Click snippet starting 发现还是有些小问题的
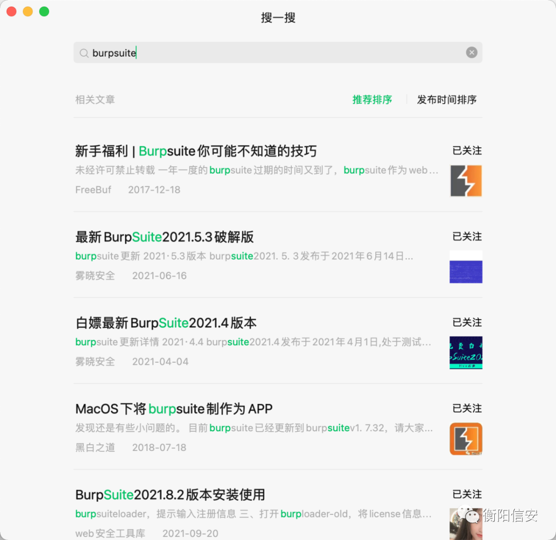The height and width of the screenshot is (540, 556). [254, 428]
